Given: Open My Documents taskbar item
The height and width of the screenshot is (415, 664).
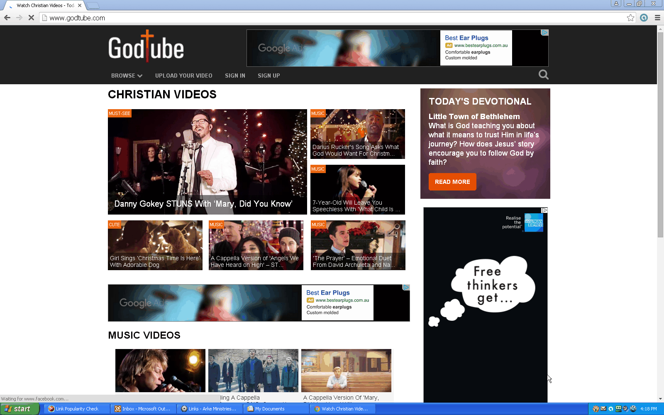Looking at the screenshot, I should 276,409.
